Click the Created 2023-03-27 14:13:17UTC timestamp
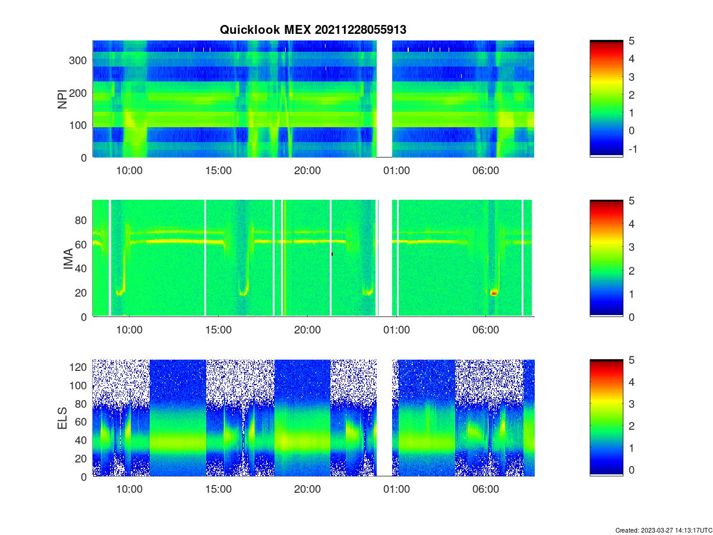 click(662, 530)
